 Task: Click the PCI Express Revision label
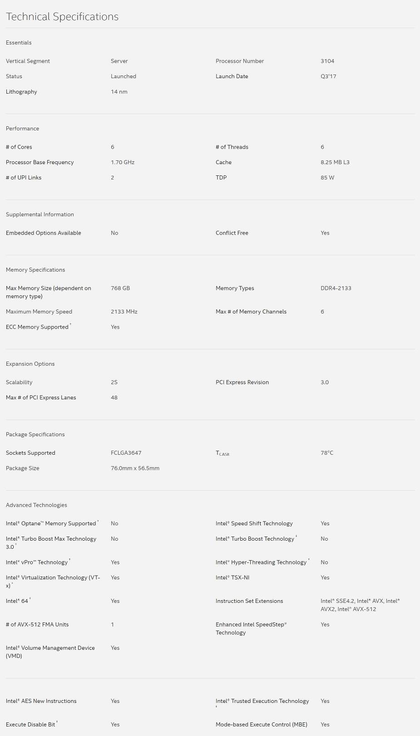click(242, 383)
